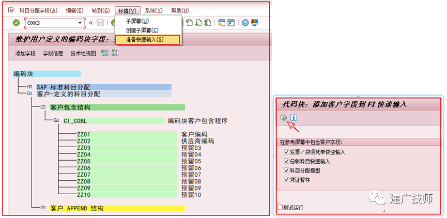Image resolution: width=447 pixels, height=218 pixels.
Task: Select the 编码块 root node
Action: tap(47, 74)
